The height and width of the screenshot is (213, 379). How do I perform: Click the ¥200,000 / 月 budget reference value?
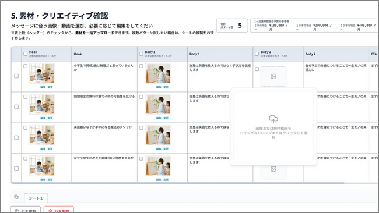pos(322,27)
